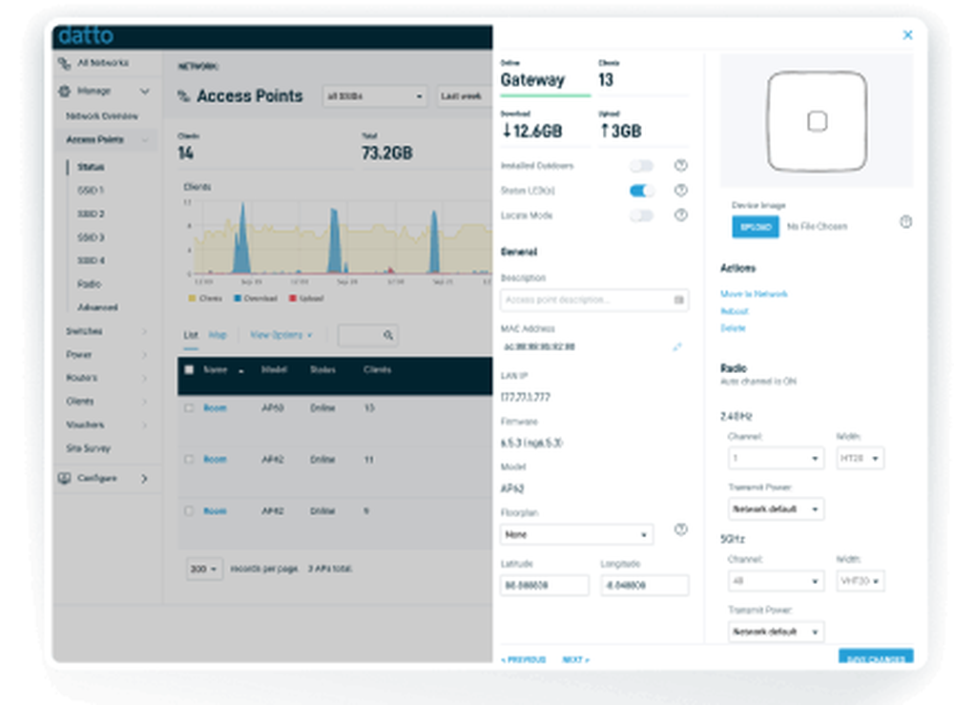Click the search magnifier in the AP list
The height and width of the screenshot is (705, 954).
tap(387, 337)
